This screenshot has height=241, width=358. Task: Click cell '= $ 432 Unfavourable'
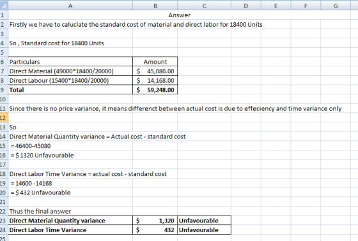(x=70, y=193)
